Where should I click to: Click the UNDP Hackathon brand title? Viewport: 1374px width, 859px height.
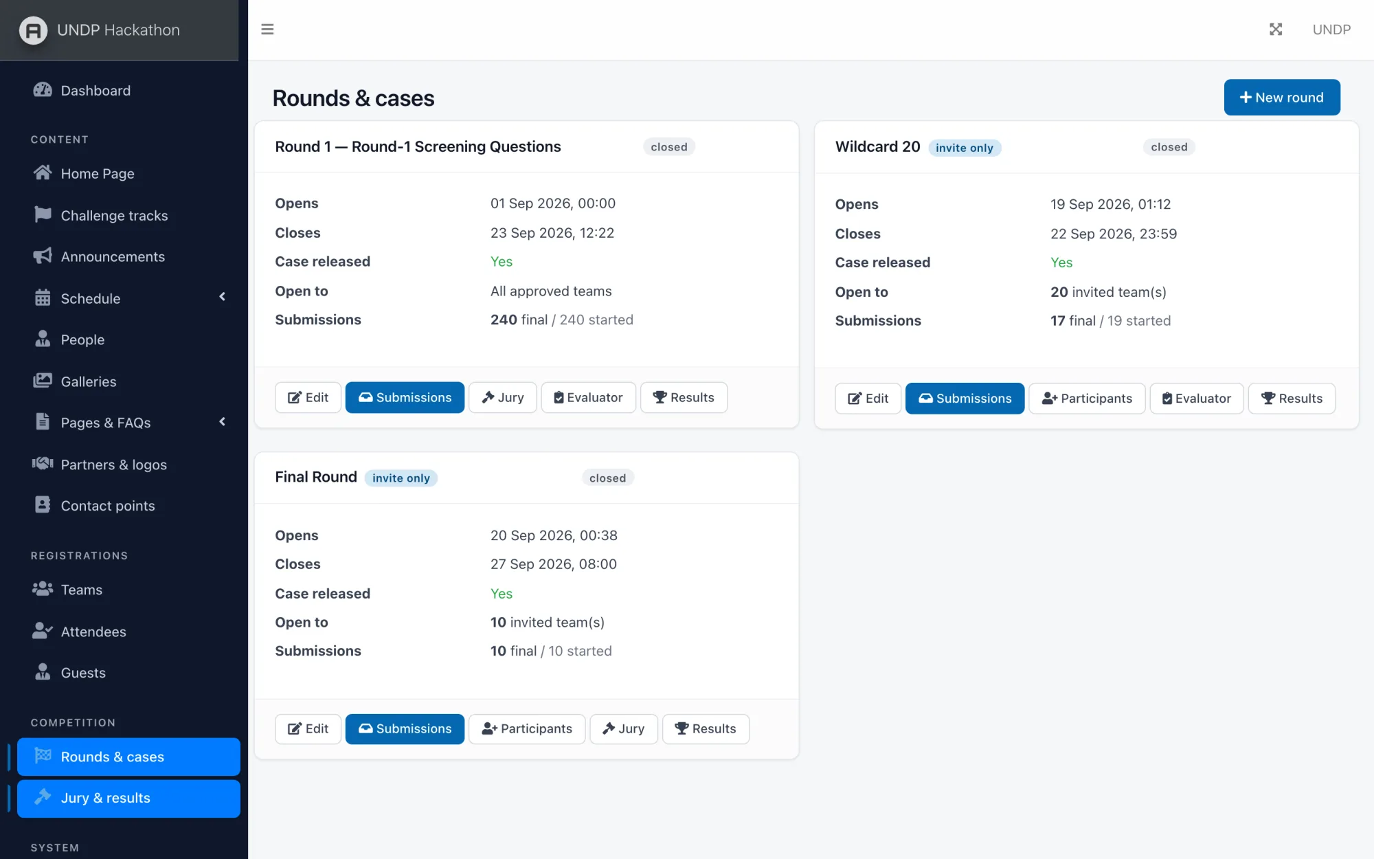click(x=118, y=30)
